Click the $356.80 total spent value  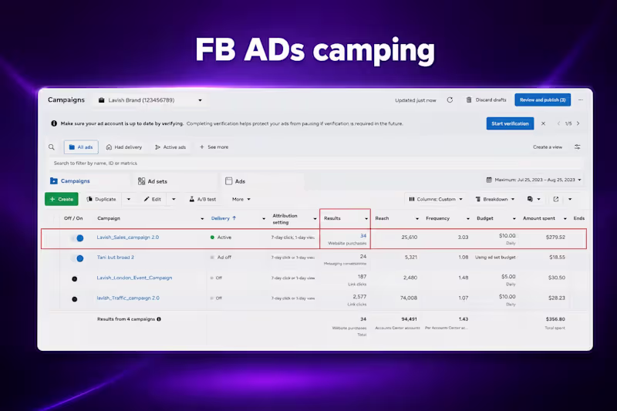point(555,319)
